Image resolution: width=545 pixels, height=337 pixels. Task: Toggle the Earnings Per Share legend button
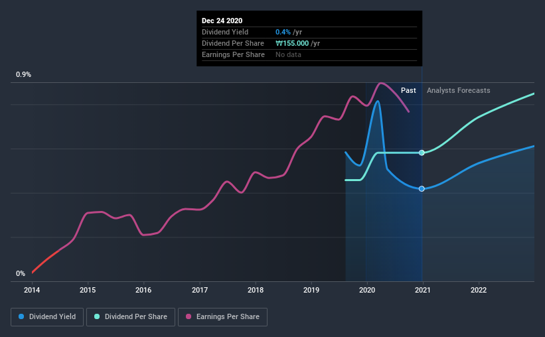pyautogui.click(x=222, y=317)
